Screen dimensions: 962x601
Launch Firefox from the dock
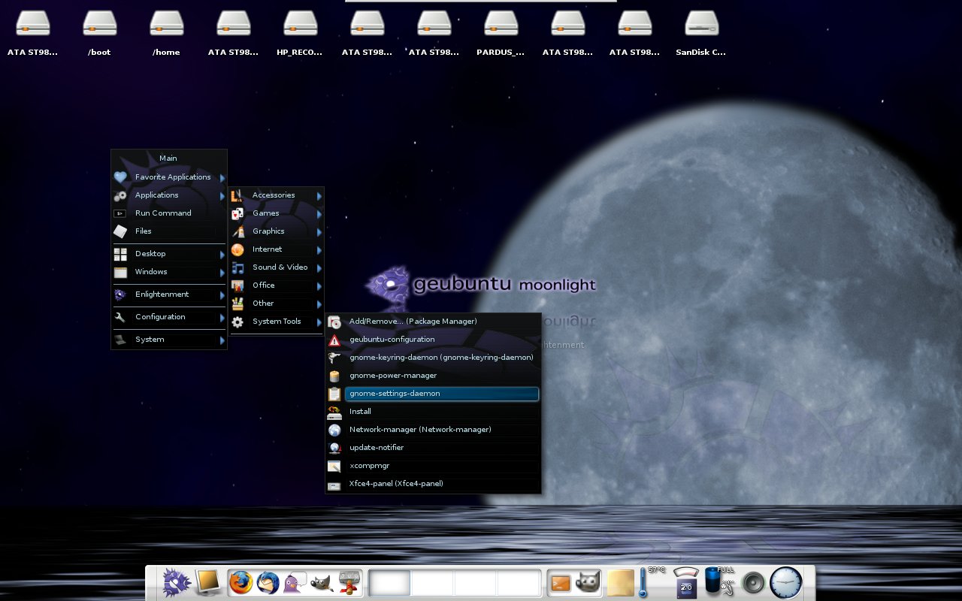click(241, 582)
